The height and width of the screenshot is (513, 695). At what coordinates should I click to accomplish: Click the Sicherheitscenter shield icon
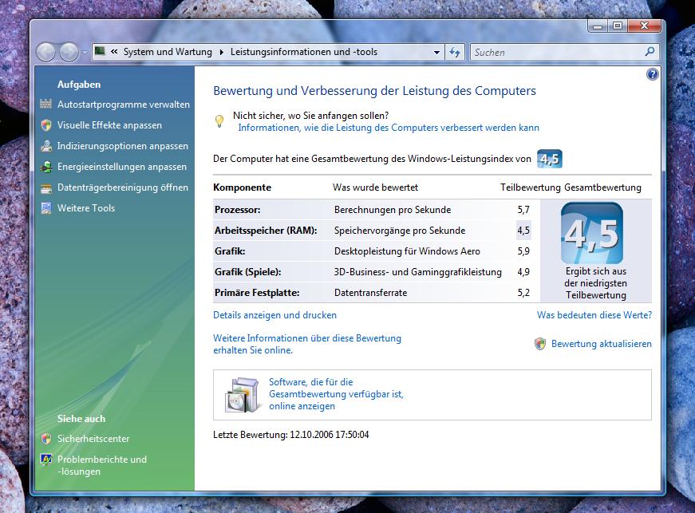tap(45, 439)
